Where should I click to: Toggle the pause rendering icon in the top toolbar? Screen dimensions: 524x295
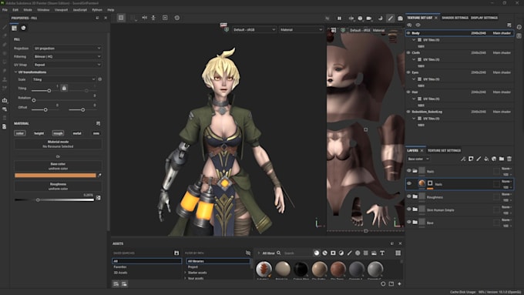coord(339,18)
